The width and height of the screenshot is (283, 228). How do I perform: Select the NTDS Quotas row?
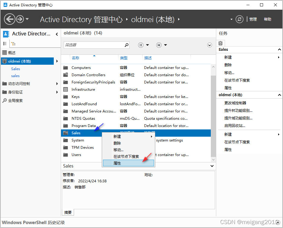click(136, 118)
